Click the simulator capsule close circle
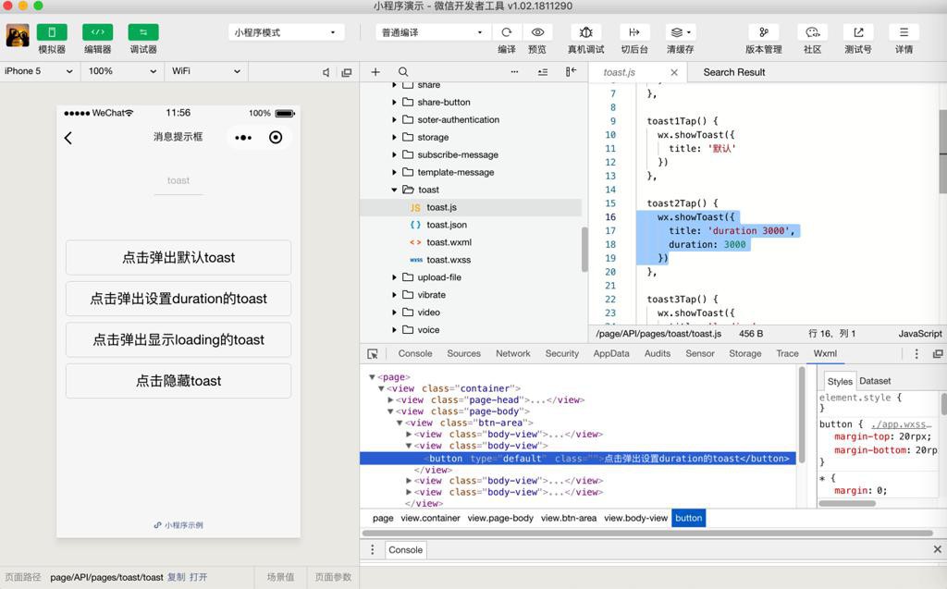This screenshot has height=589, width=947. (x=276, y=137)
